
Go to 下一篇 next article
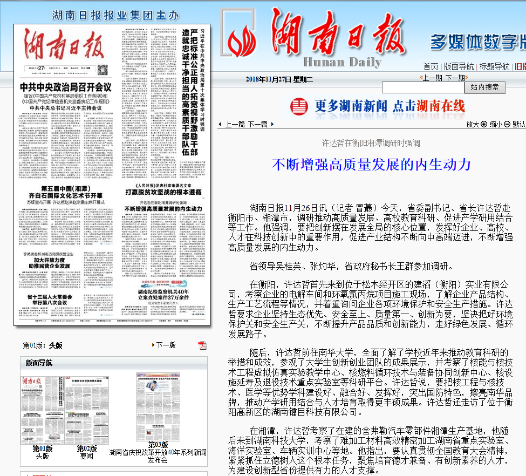pyautogui.click(x=258, y=124)
